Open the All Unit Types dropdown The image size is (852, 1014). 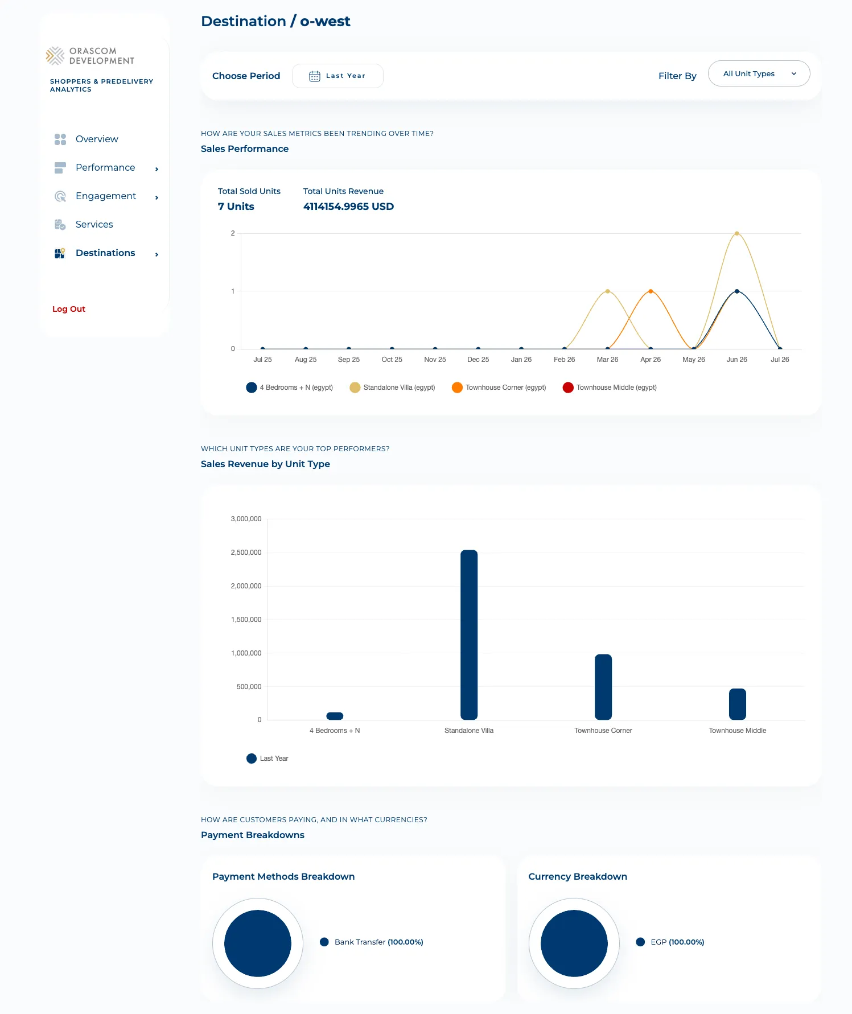tap(759, 73)
